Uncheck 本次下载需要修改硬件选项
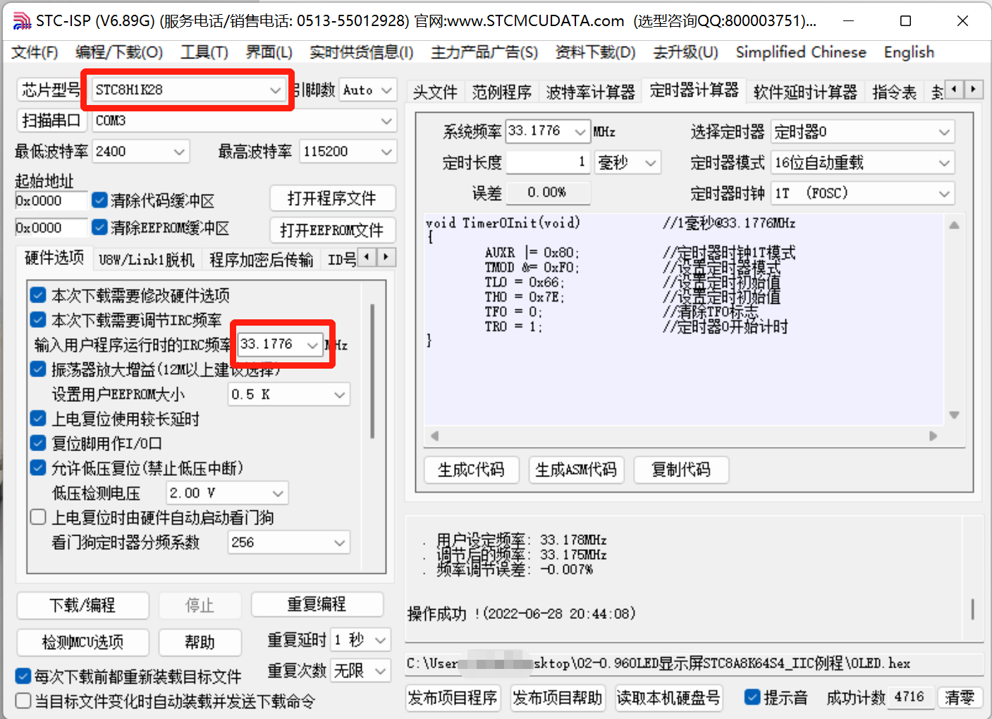 coord(39,295)
